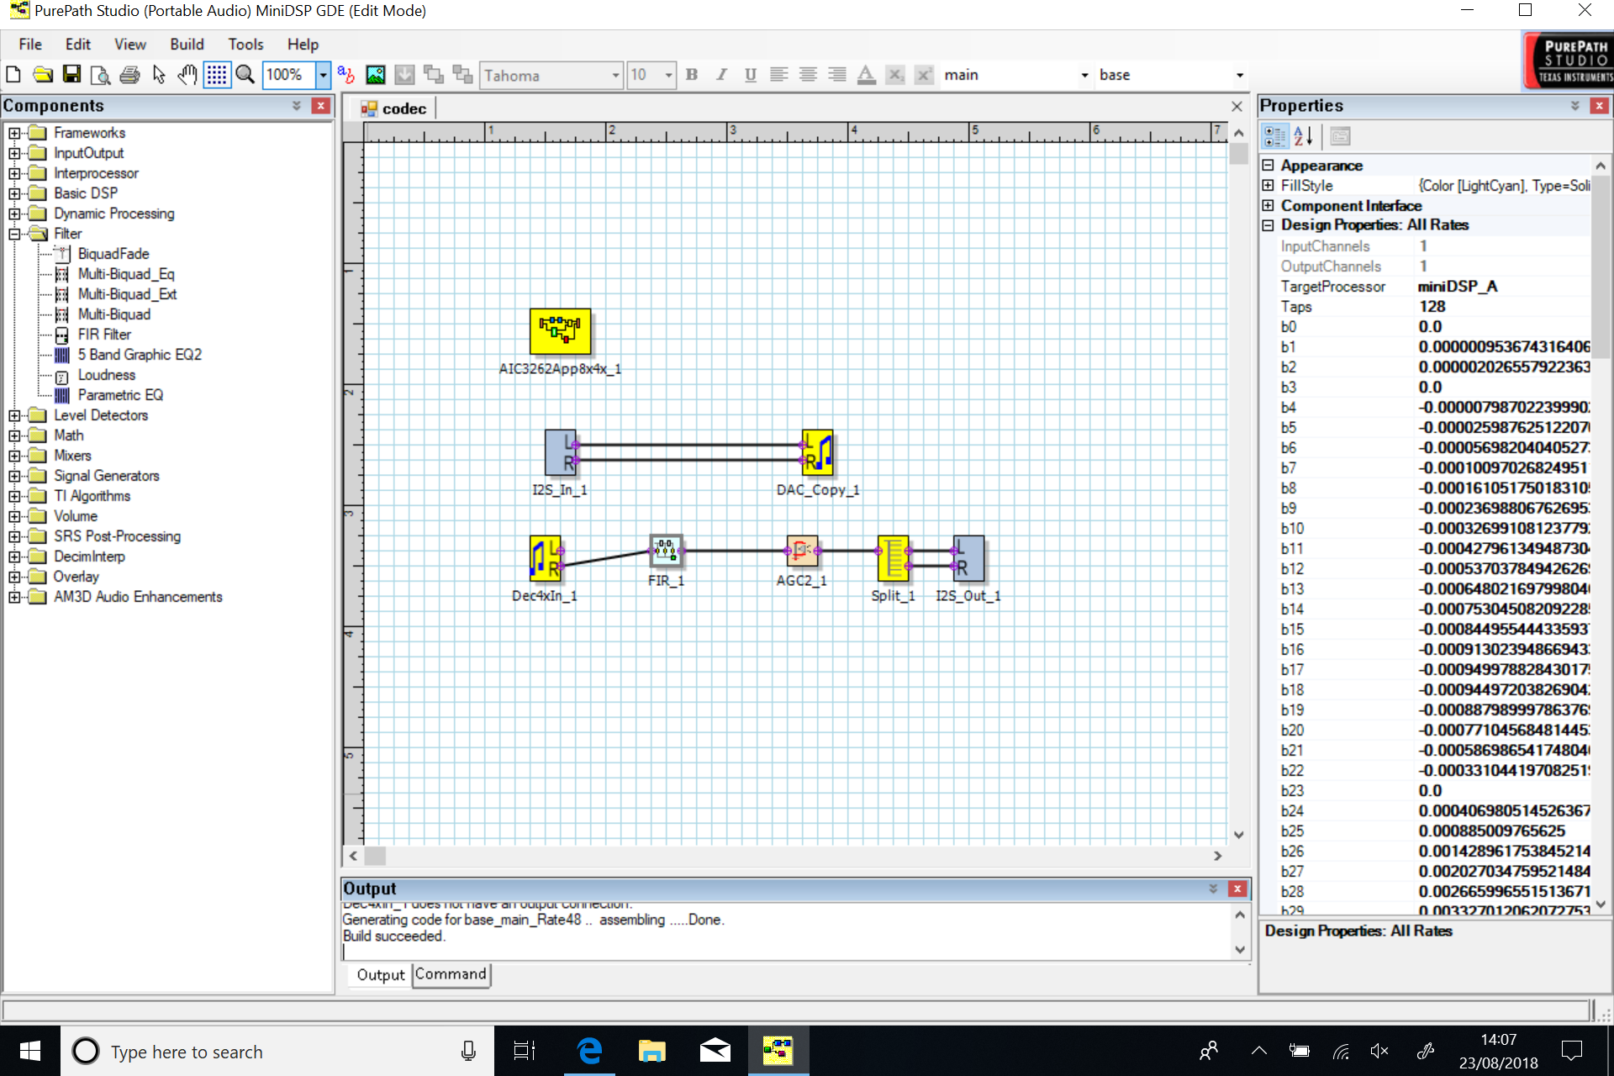
Task: Toggle the grid display button
Action: tap(216, 75)
